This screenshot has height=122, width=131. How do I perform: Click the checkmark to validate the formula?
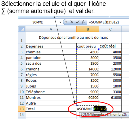click(x=77, y=22)
